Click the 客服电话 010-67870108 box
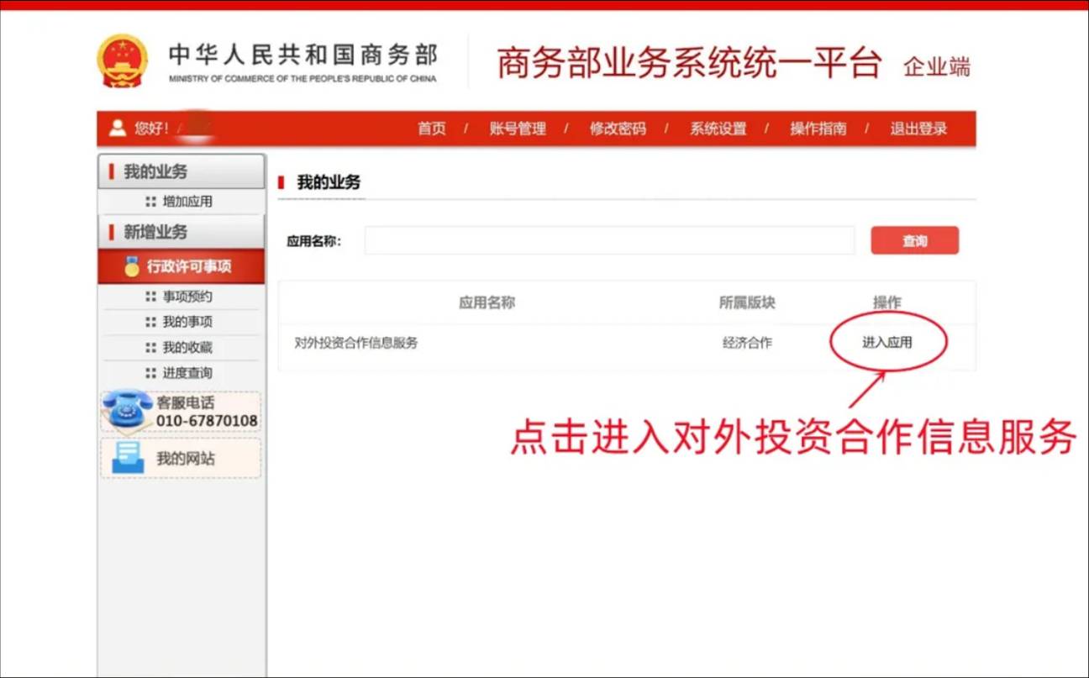This screenshot has height=678, width=1089. (181, 412)
